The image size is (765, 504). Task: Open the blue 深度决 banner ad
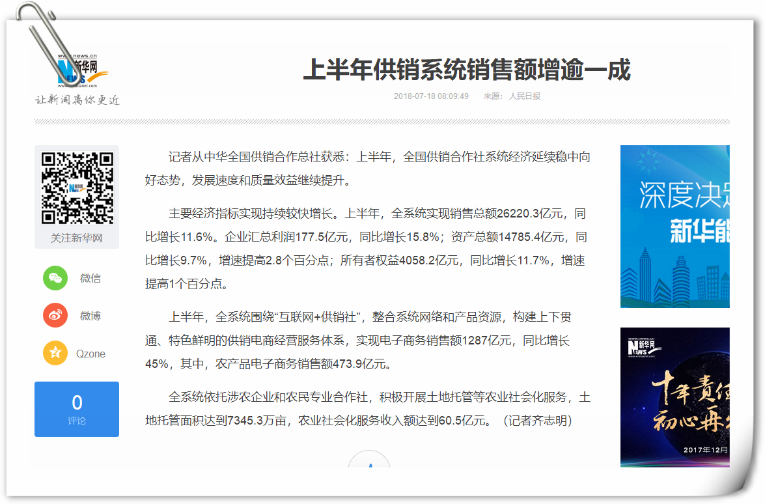coord(675,227)
